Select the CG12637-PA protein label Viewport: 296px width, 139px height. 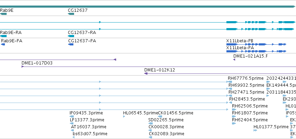pyautogui.click(x=82, y=41)
